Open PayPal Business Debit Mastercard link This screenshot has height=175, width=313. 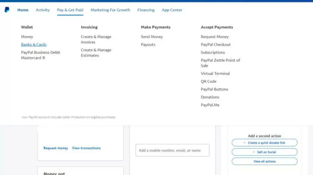[x=41, y=55]
